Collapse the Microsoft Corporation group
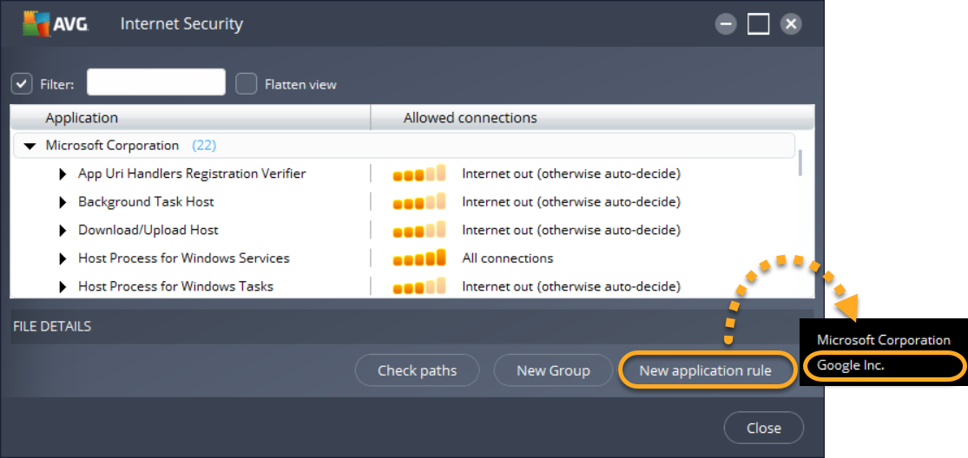 [x=30, y=146]
